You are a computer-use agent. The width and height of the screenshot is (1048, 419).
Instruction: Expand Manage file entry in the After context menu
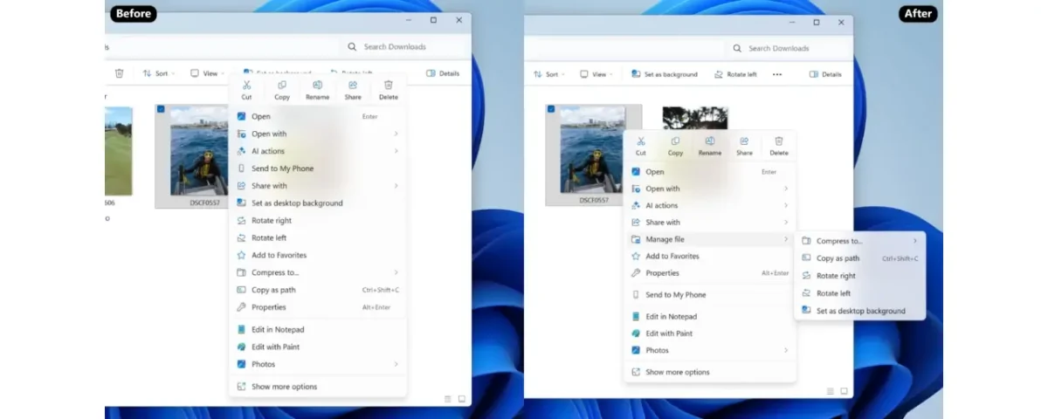click(x=710, y=239)
